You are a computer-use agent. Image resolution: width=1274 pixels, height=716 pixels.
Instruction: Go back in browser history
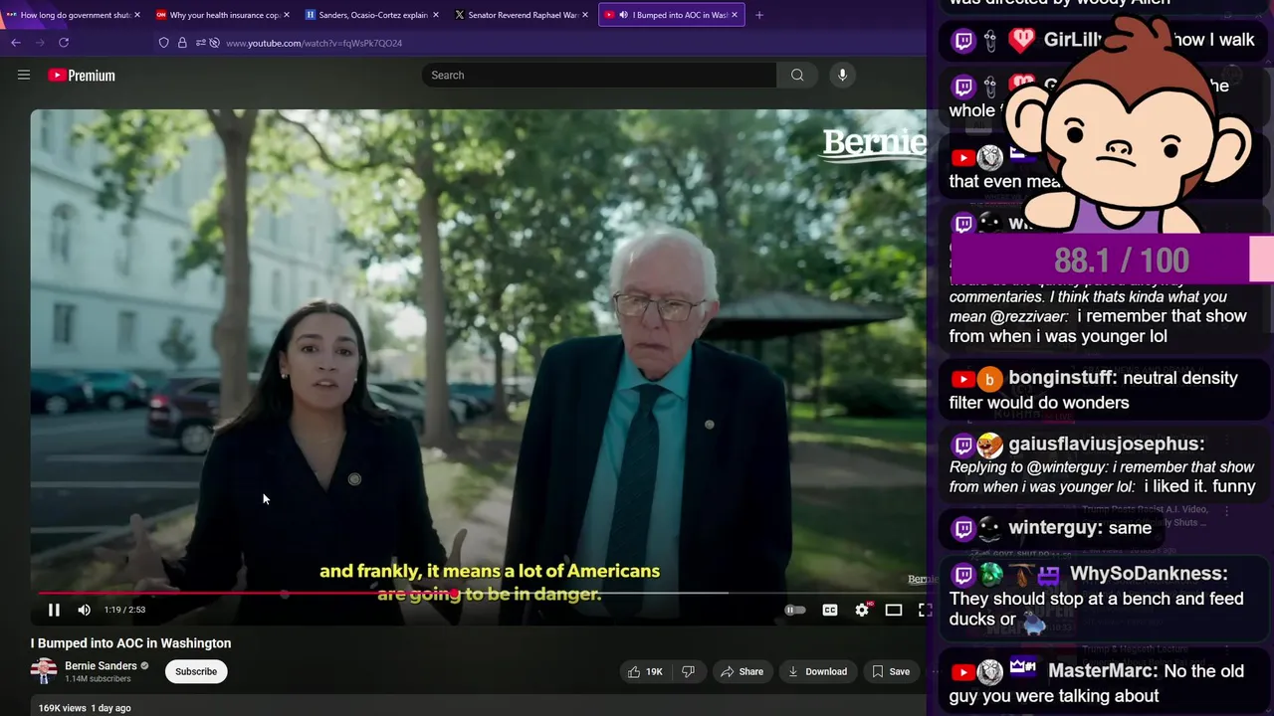15,43
